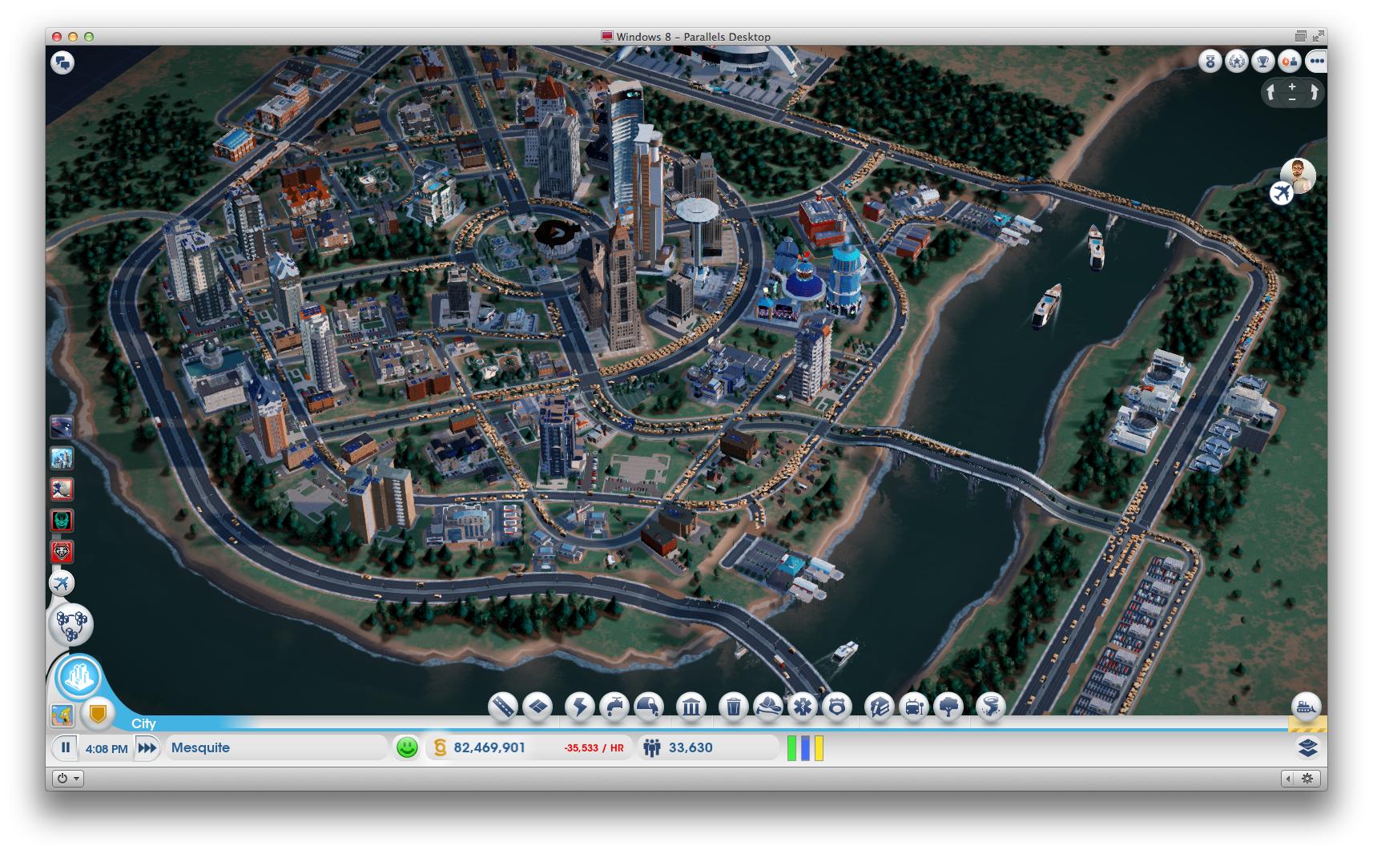Select the Police badge icon
The width and height of the screenshot is (1373, 854).
pyautogui.click(x=836, y=707)
